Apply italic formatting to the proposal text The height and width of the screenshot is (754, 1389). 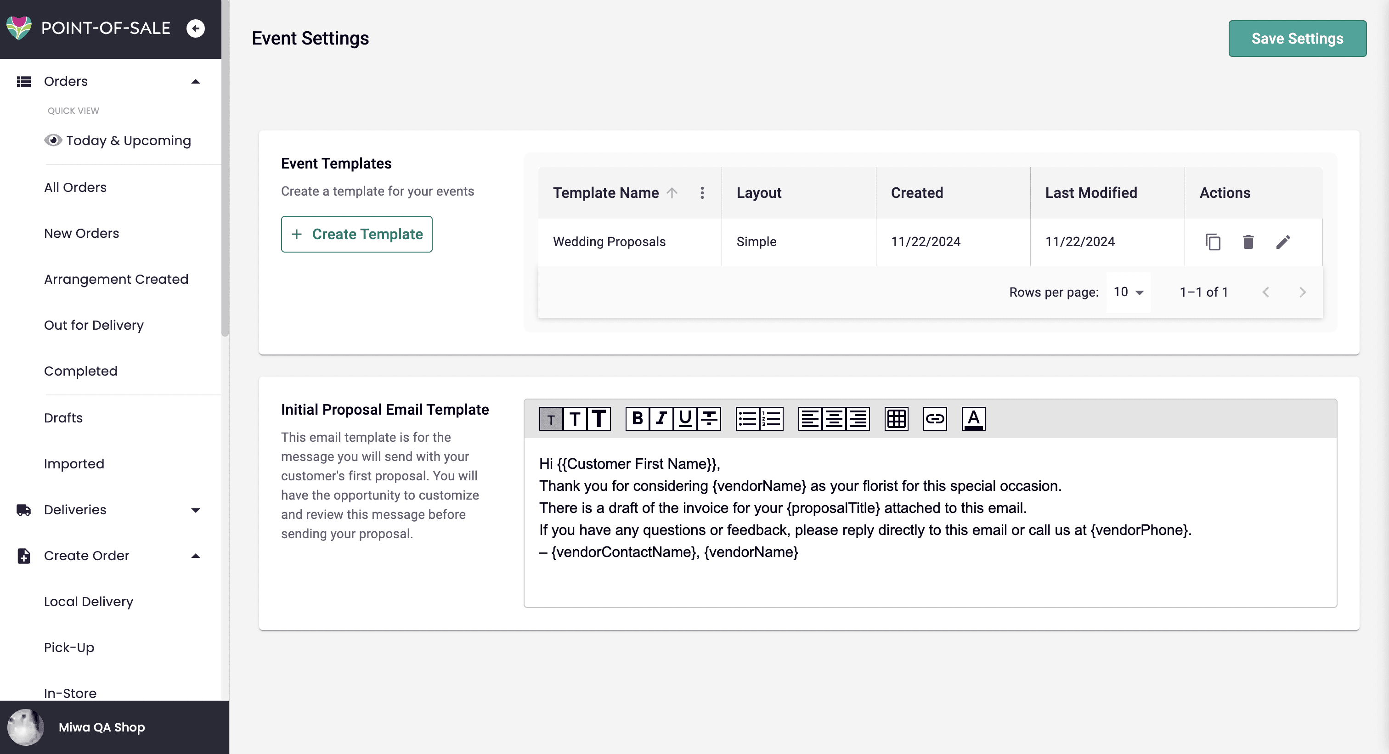pos(661,419)
